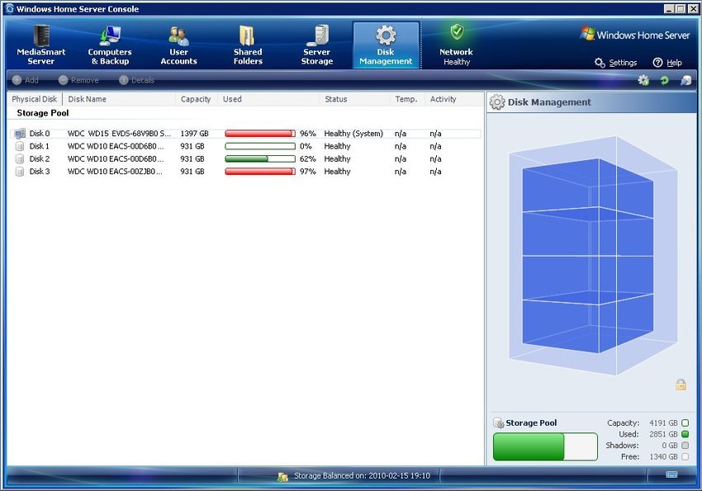Open the User Accounts tab
702x491 pixels.
(178, 45)
